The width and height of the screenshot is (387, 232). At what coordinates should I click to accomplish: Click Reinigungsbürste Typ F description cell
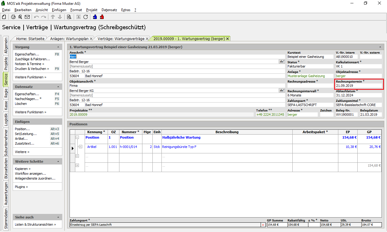(x=227, y=148)
